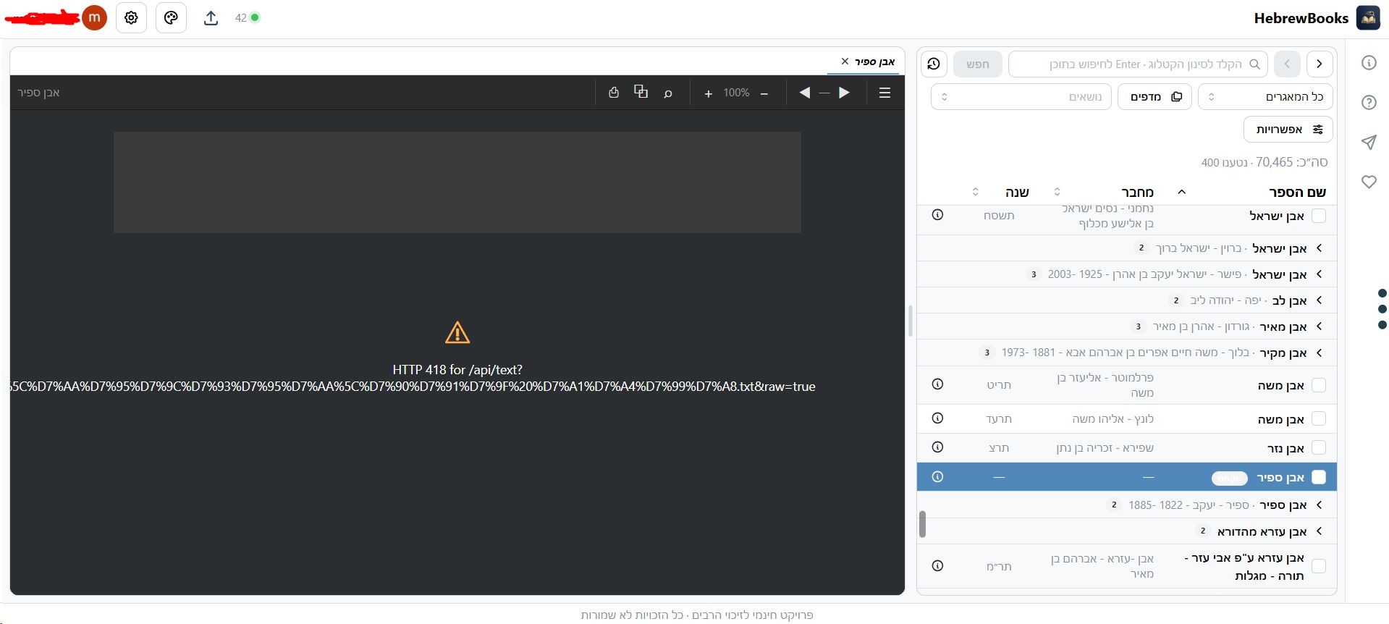The height and width of the screenshot is (624, 1389).
Task: Open viewer hamburger menu
Action: pyautogui.click(x=885, y=93)
